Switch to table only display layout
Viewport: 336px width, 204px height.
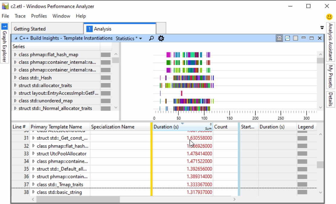[x=295, y=38]
